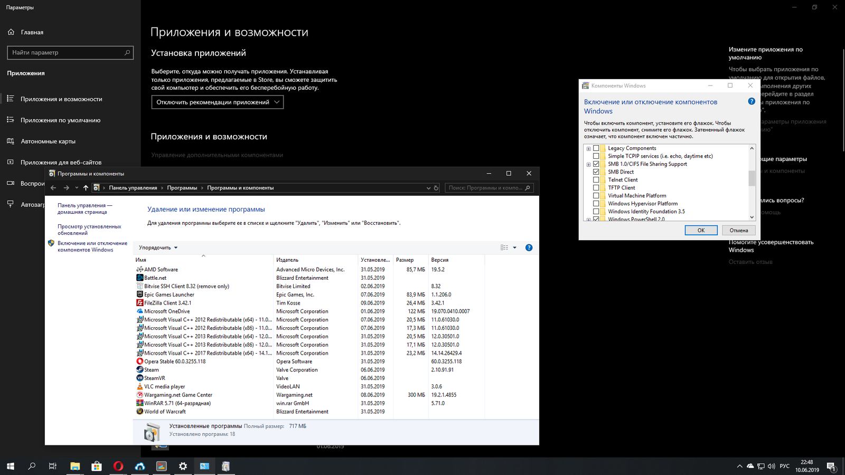Viewport: 845px width, 475px height.
Task: Click the Home icon in Settings sidebar
Action: [11, 32]
